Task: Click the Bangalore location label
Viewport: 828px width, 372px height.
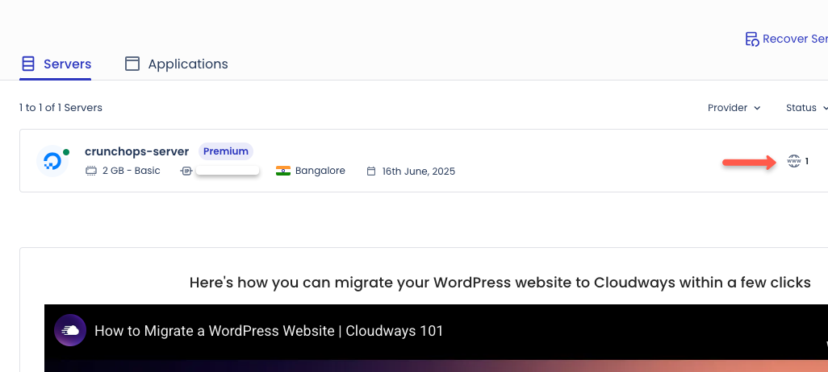Action: [x=320, y=171]
